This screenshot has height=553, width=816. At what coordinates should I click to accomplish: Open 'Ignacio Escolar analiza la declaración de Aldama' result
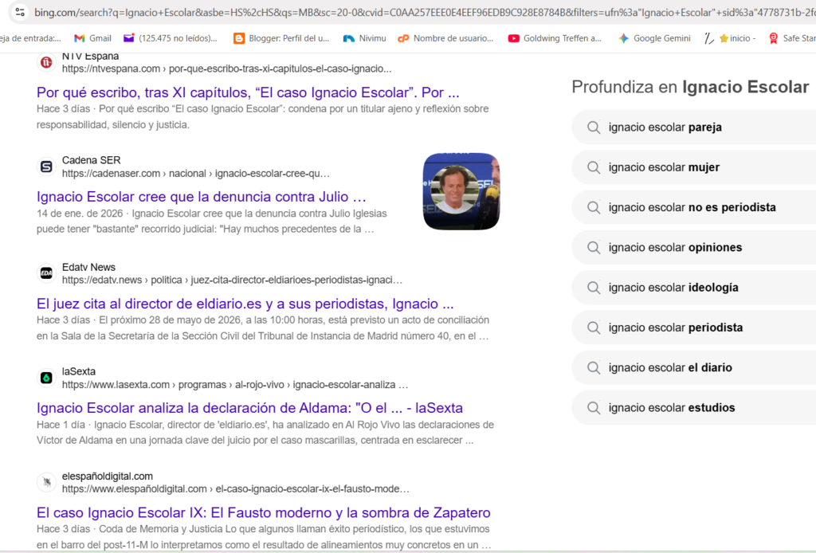coord(249,408)
